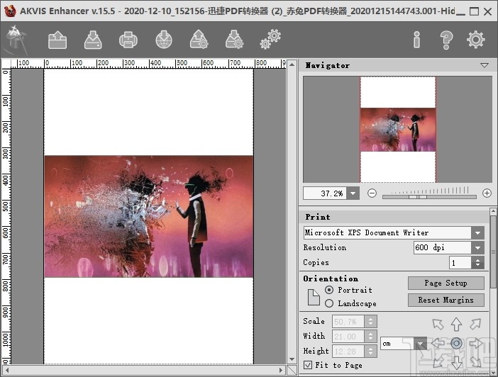Open batch processing via the double gears icon
This screenshot has height=377, width=498.
(x=270, y=40)
